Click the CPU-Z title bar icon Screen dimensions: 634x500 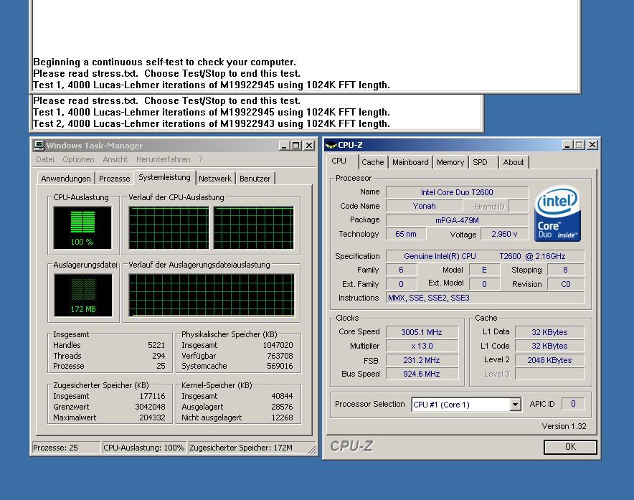331,145
